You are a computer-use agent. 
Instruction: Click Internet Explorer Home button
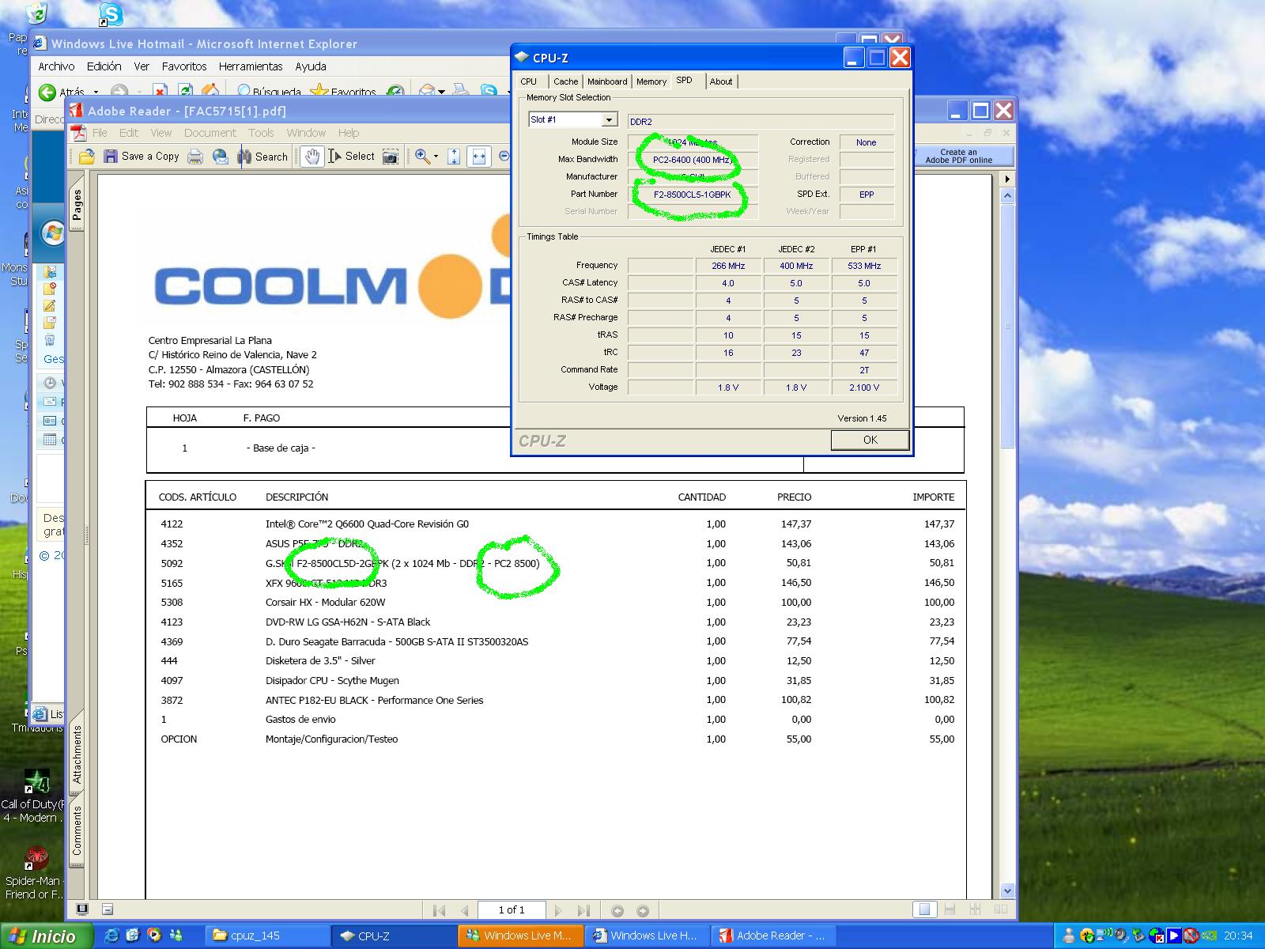(x=210, y=93)
